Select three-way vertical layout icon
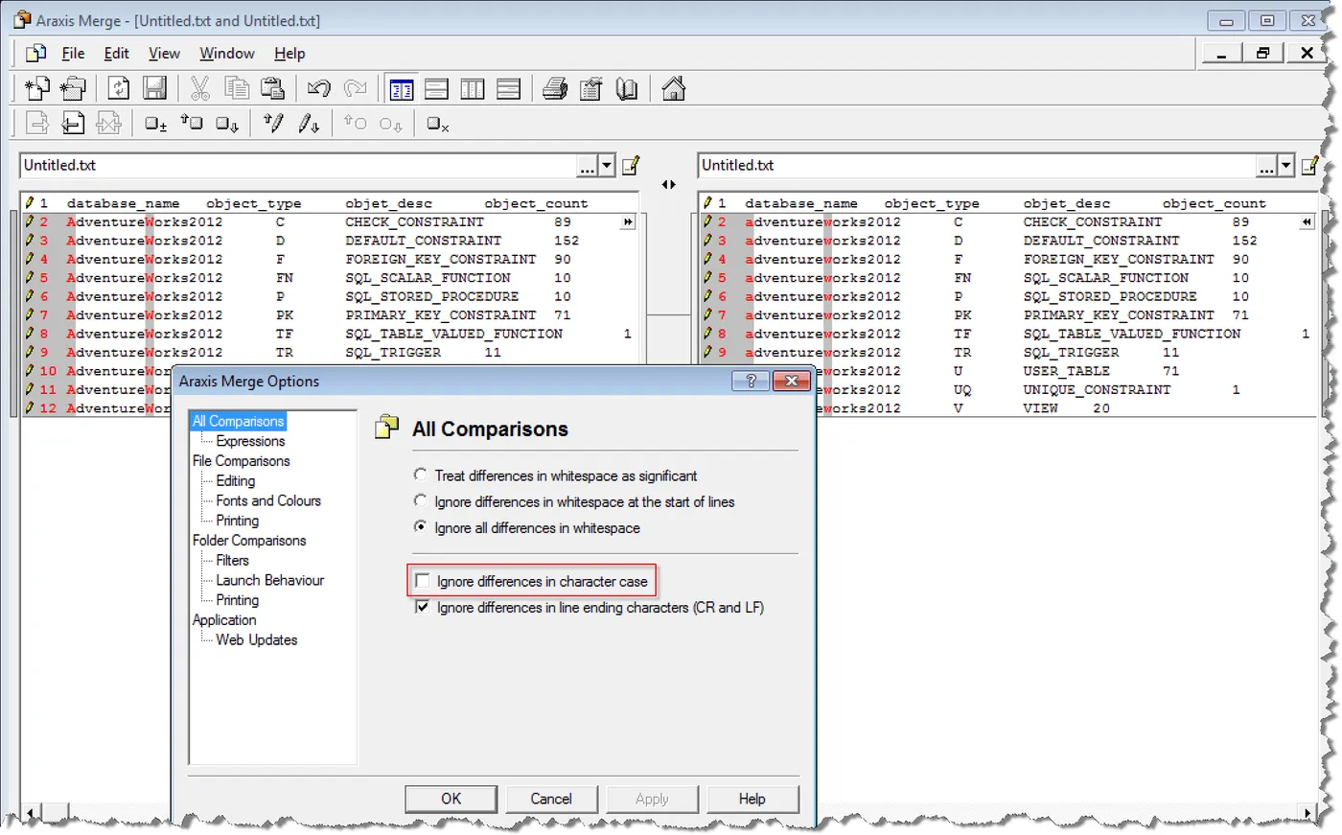Screen dimensions: 1342x835 [473, 89]
